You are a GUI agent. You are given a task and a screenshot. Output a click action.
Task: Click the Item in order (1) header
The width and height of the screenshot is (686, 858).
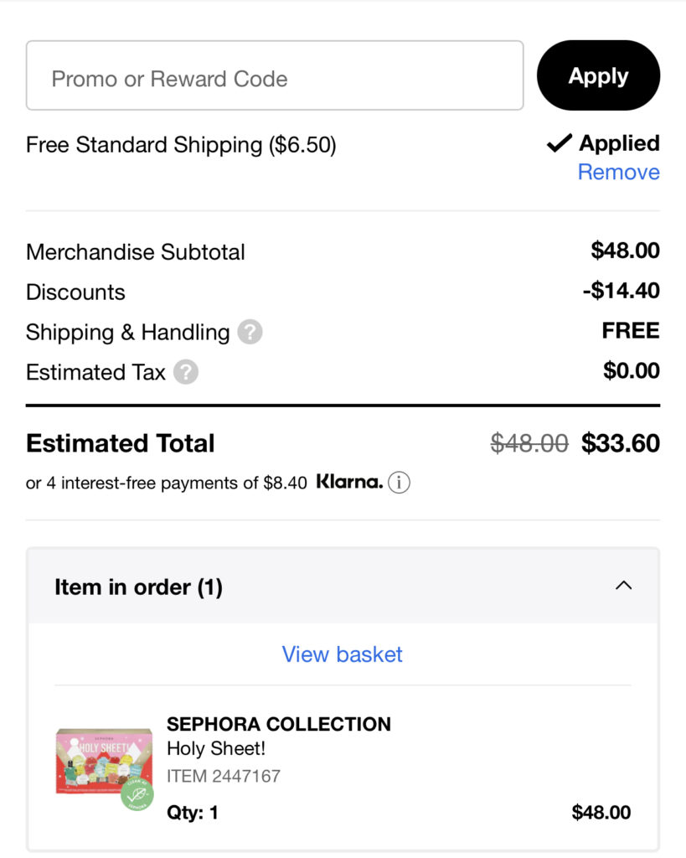(x=139, y=587)
